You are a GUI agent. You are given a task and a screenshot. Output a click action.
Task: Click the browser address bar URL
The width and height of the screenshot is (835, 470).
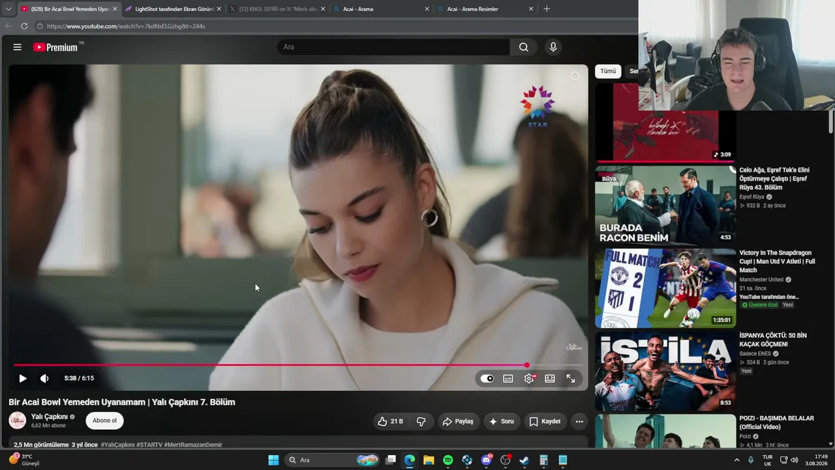click(126, 26)
